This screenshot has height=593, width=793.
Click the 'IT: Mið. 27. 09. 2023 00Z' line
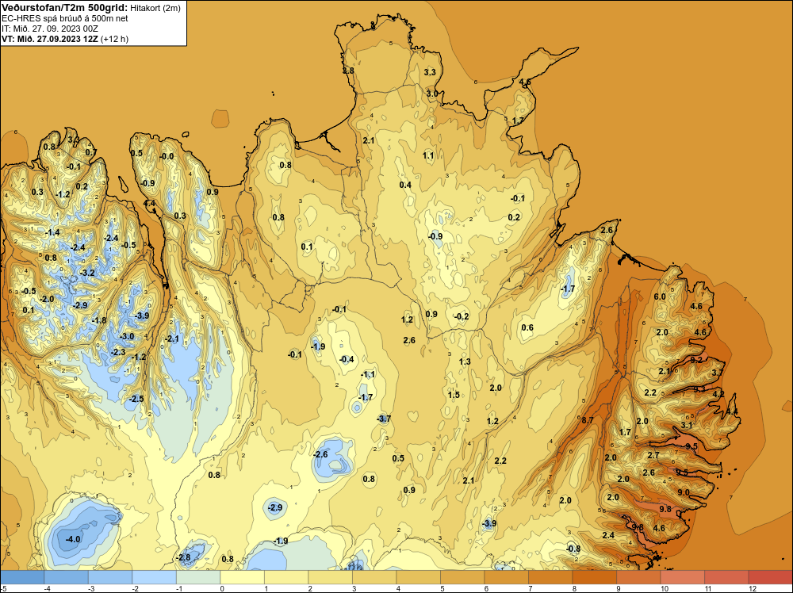(49, 29)
